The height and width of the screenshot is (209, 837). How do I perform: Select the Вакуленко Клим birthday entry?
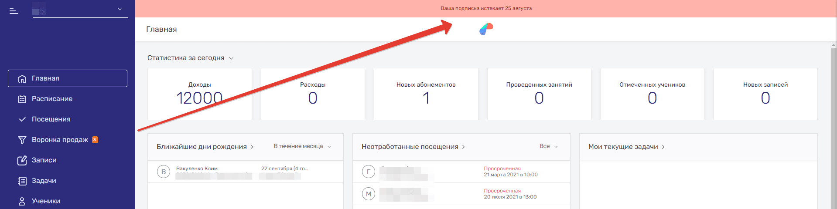point(197,169)
